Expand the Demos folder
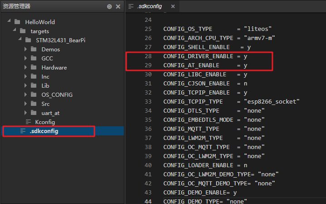The image size is (326, 204). [x=25, y=49]
